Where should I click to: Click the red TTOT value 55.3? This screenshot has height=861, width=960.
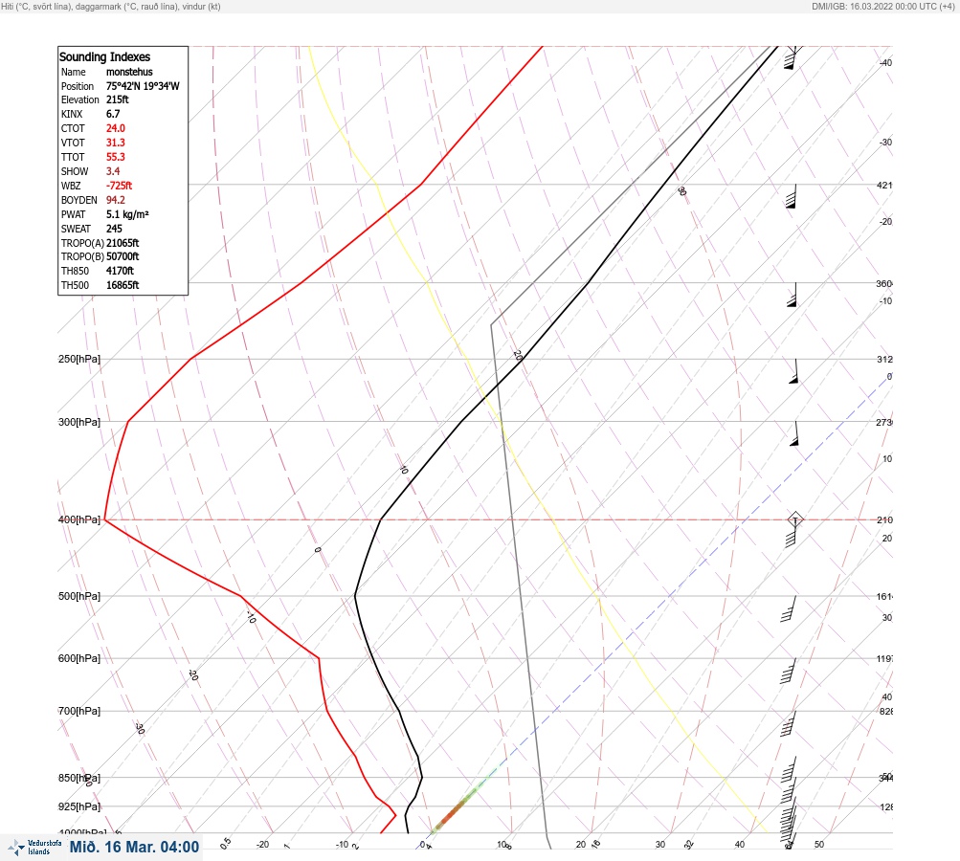pos(115,157)
